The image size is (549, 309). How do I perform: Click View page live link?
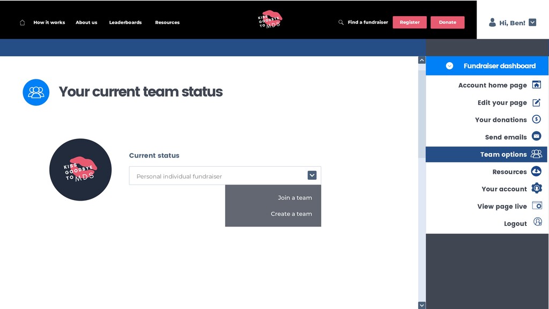[502, 207]
